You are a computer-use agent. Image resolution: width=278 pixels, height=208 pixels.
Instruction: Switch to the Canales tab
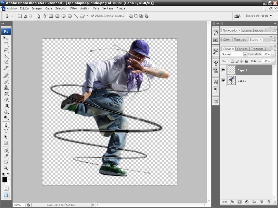[x=242, y=49]
